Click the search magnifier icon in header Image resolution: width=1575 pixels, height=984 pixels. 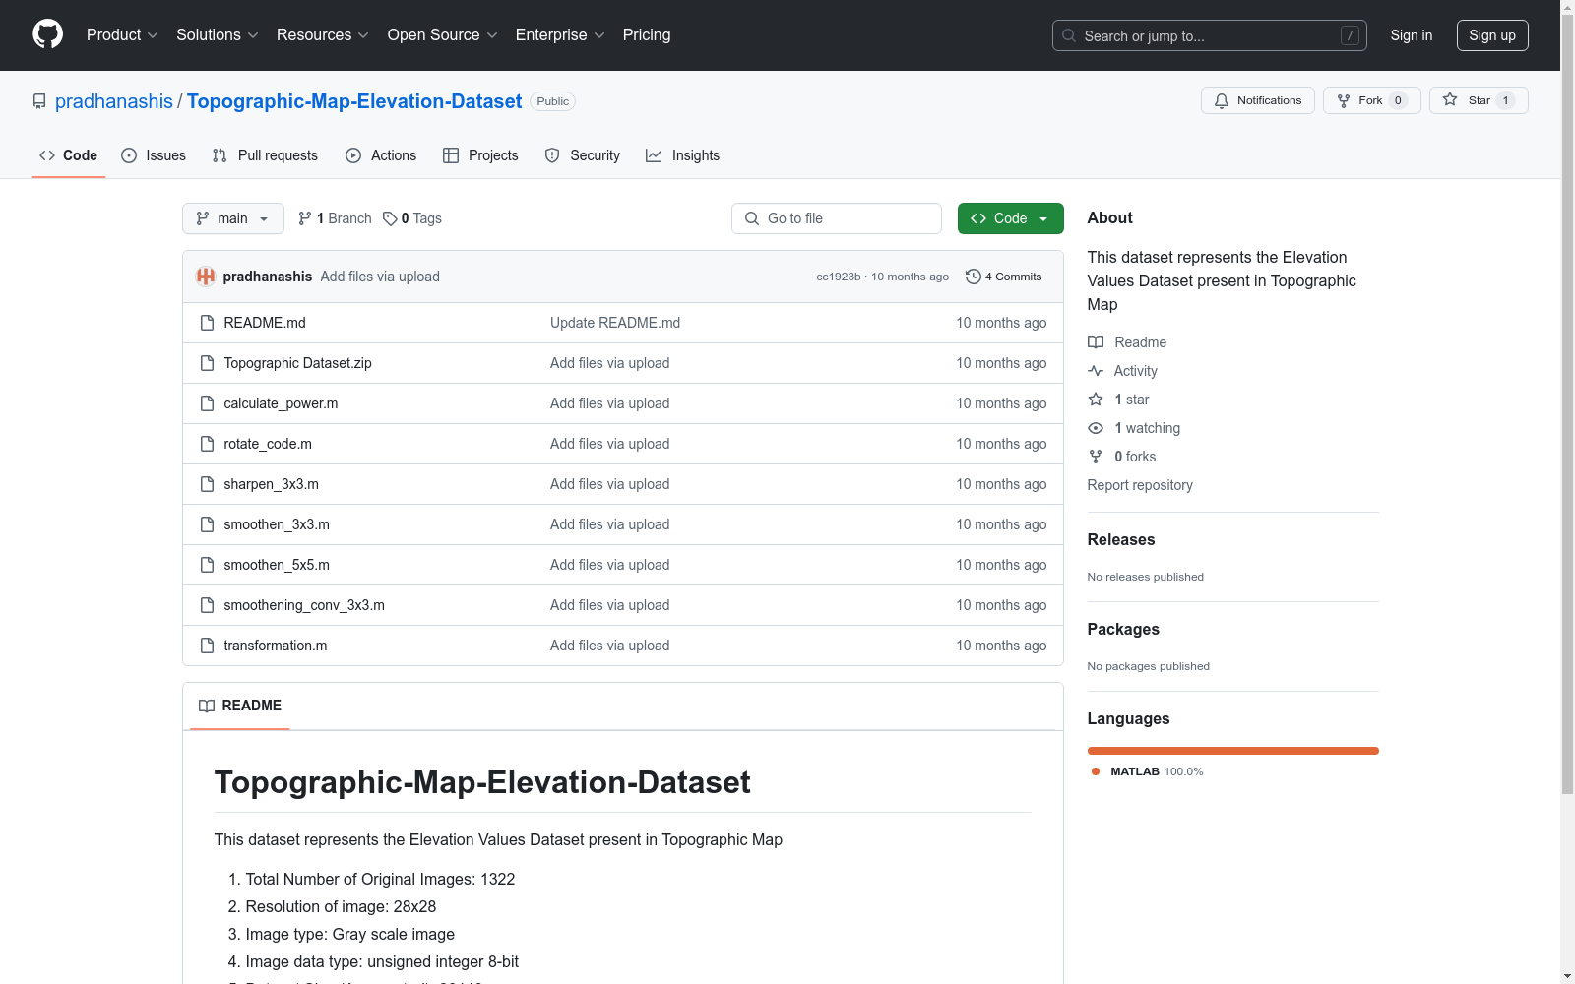coord(1069,35)
